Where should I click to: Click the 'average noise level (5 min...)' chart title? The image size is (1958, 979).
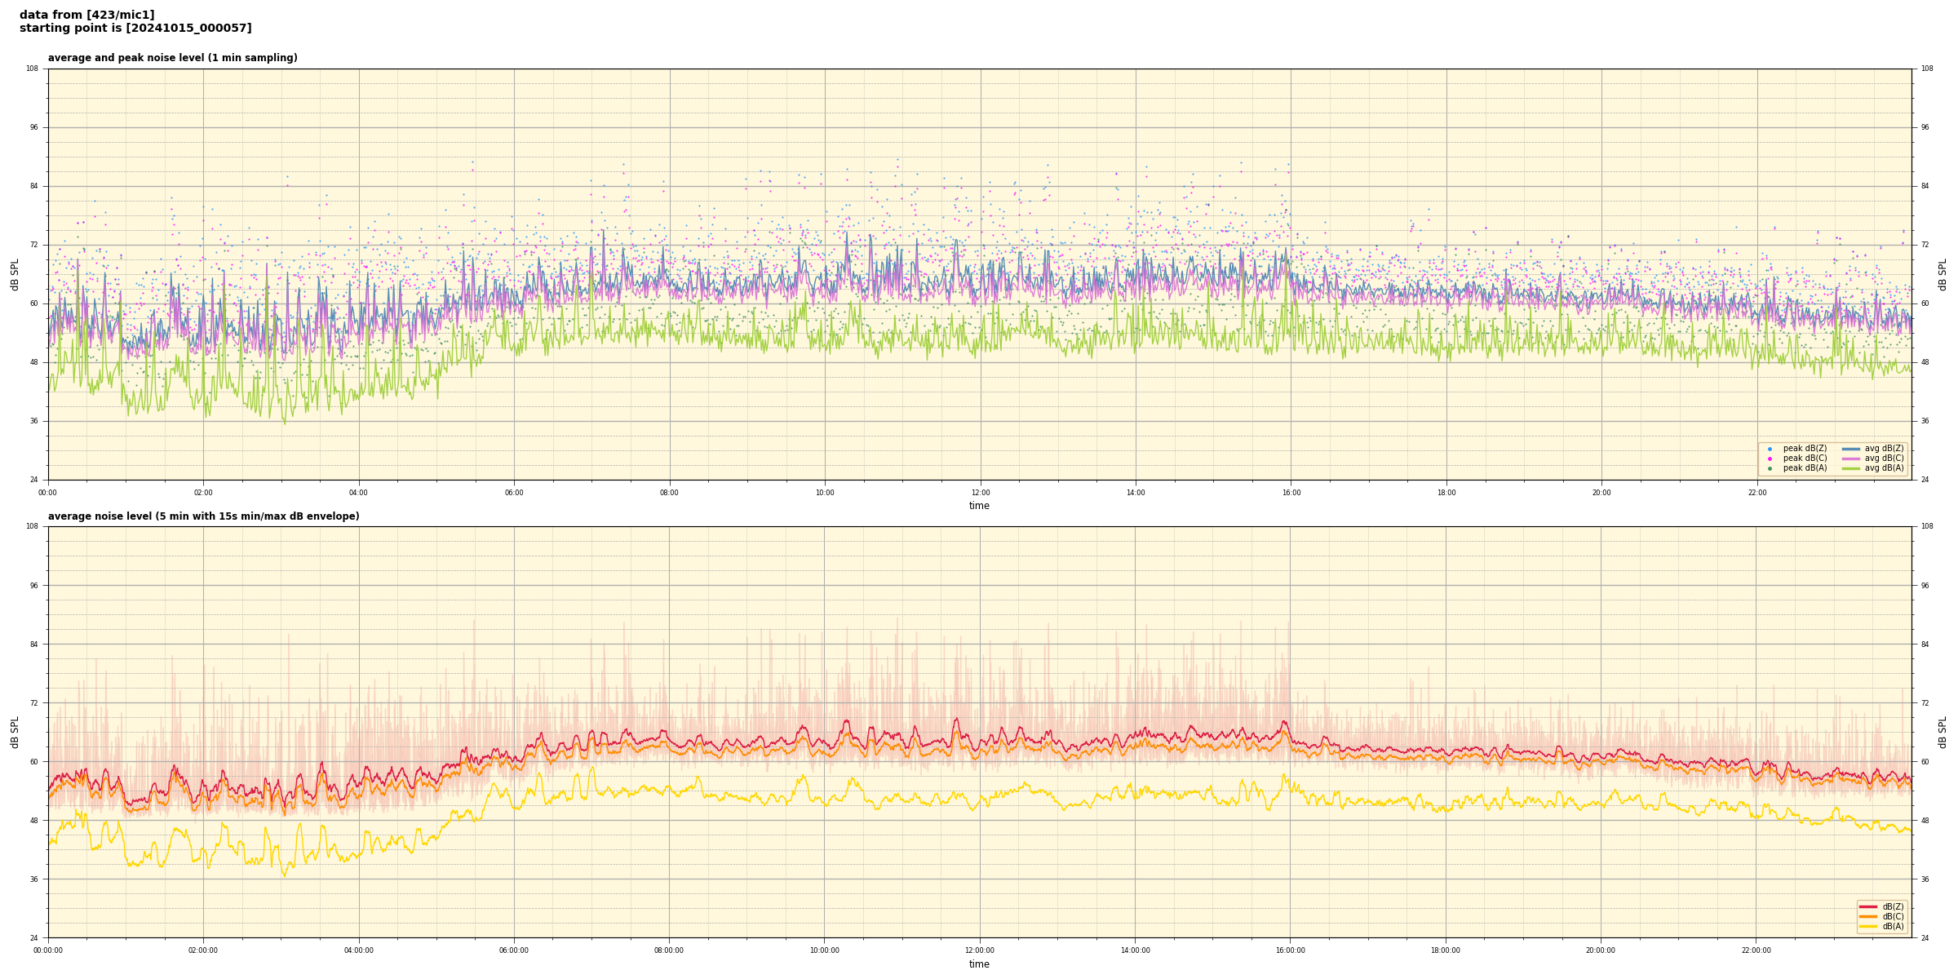point(203,516)
